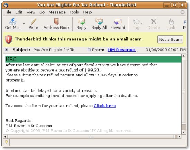
Task: Open the Tag dropdown arrow
Action: tap(141, 24)
